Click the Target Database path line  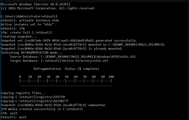point(59,61)
